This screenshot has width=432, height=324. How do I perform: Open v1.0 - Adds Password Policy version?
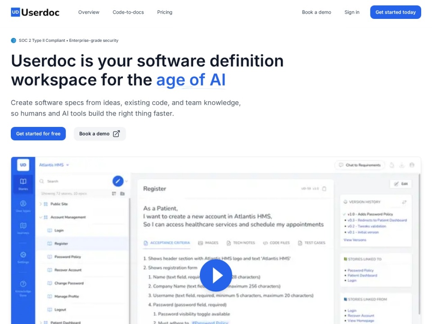pos(370,214)
